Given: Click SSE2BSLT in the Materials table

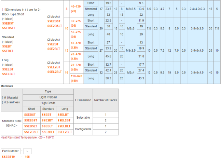Looking at the screenshot, I should [31, 132].
